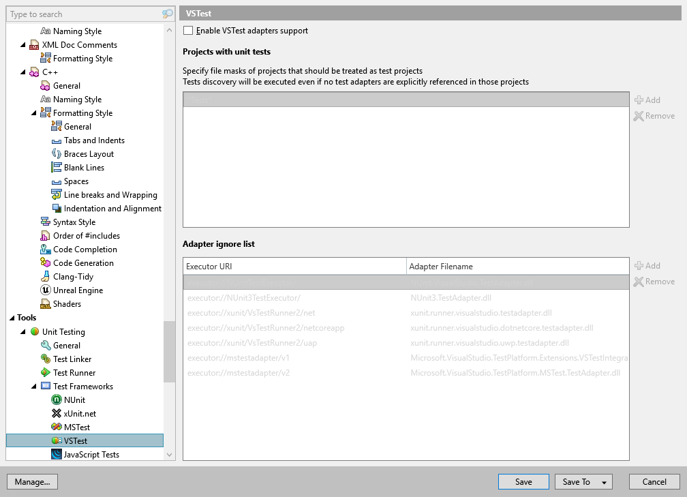Open JavaScript Tests icon

point(56,454)
